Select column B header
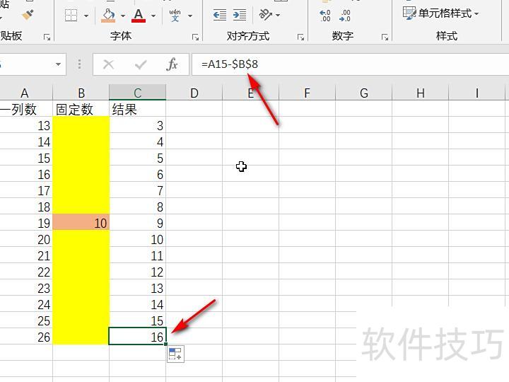This screenshot has height=382, width=509. tap(81, 93)
